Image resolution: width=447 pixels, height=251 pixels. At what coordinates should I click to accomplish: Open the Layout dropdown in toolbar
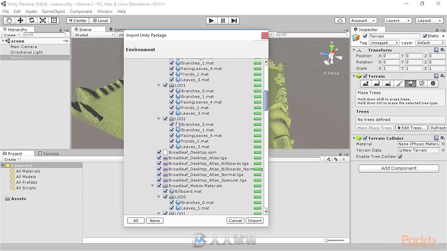click(x=430, y=21)
